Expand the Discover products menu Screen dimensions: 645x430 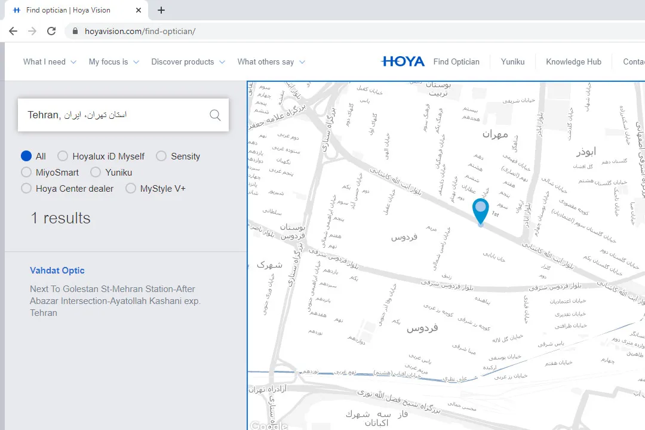pos(188,62)
